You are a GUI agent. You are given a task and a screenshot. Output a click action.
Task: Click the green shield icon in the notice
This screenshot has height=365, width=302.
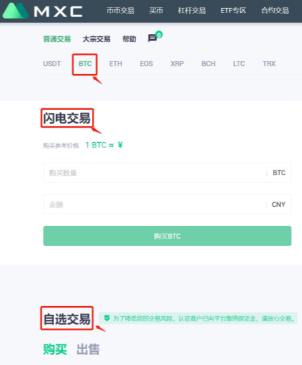[107, 318]
